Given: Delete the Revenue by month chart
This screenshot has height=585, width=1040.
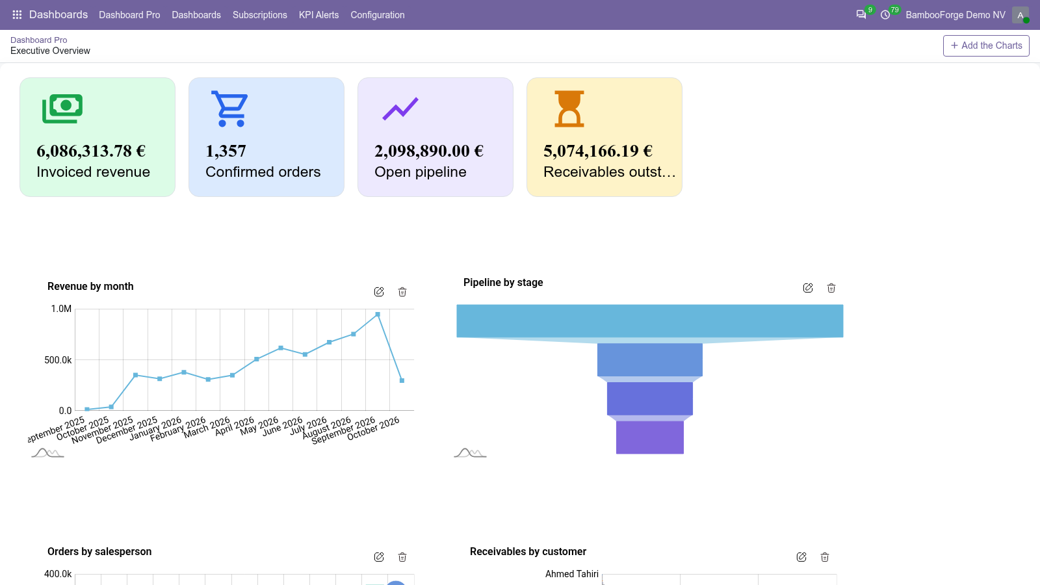Looking at the screenshot, I should 402,292.
